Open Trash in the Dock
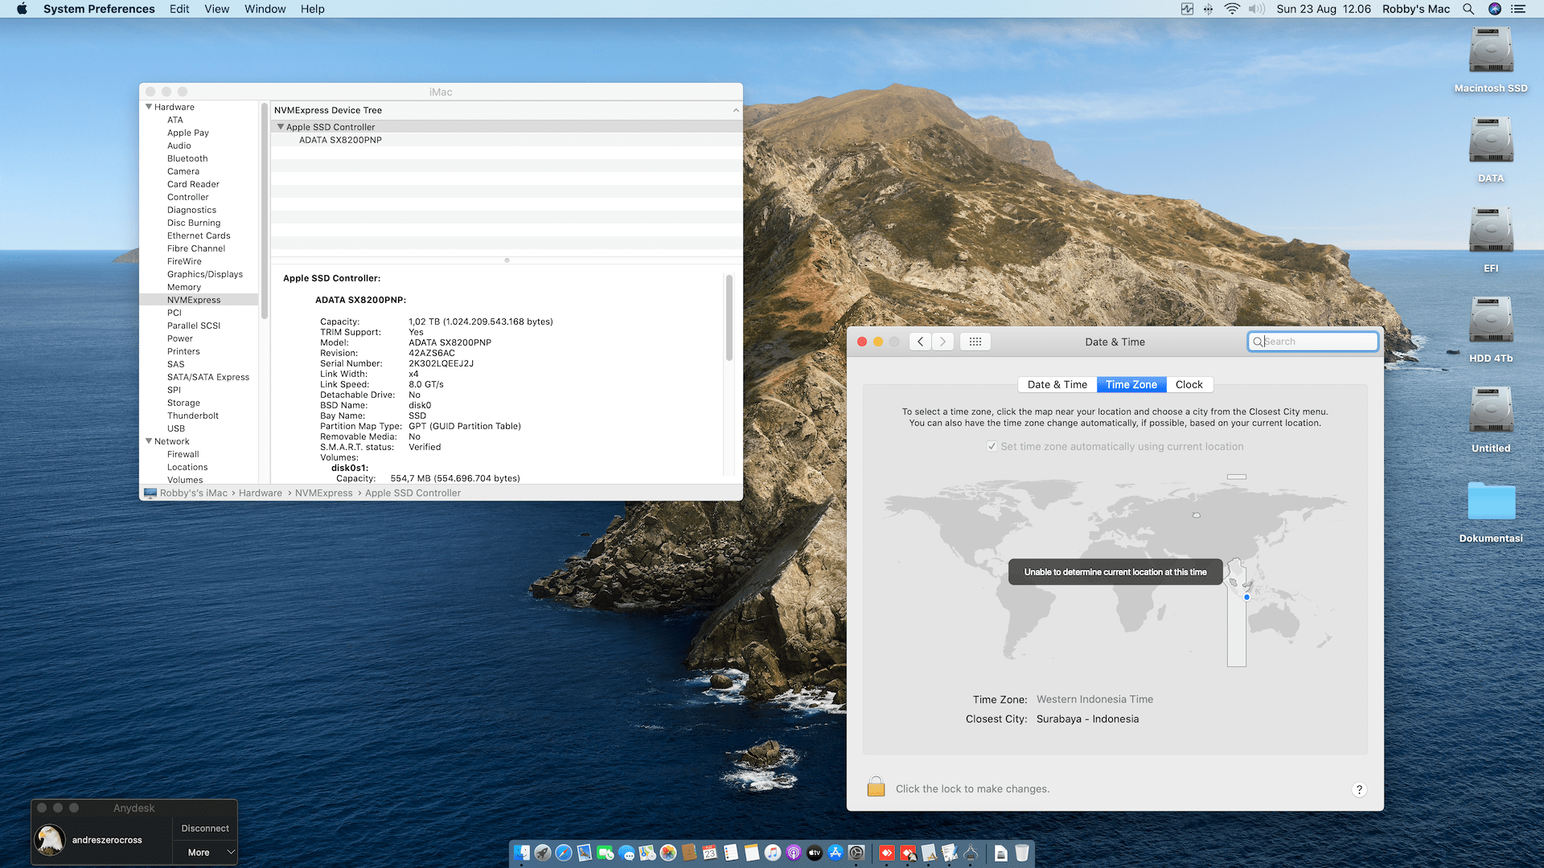The width and height of the screenshot is (1544, 868). click(x=1022, y=853)
